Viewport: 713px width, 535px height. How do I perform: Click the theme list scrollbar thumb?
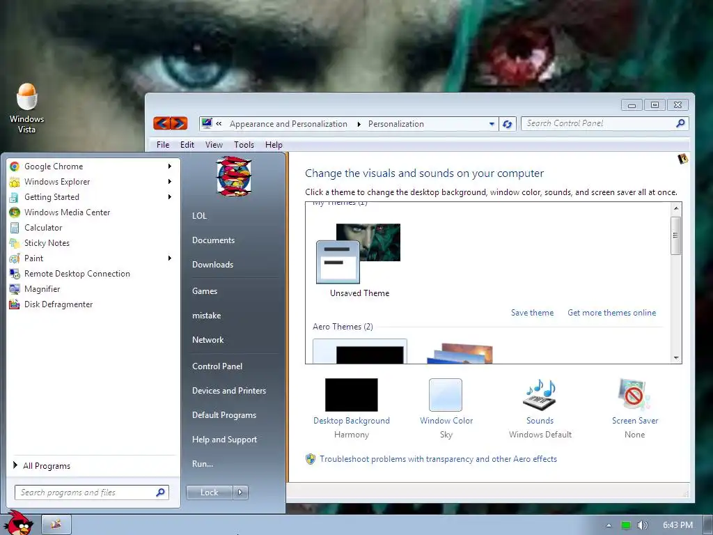pyautogui.click(x=675, y=235)
